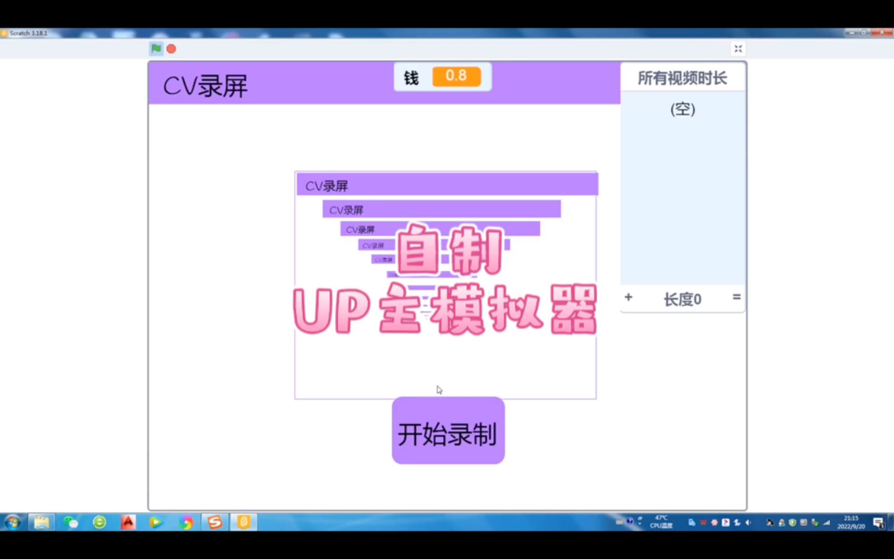Click the + button below the video list

[x=629, y=297]
